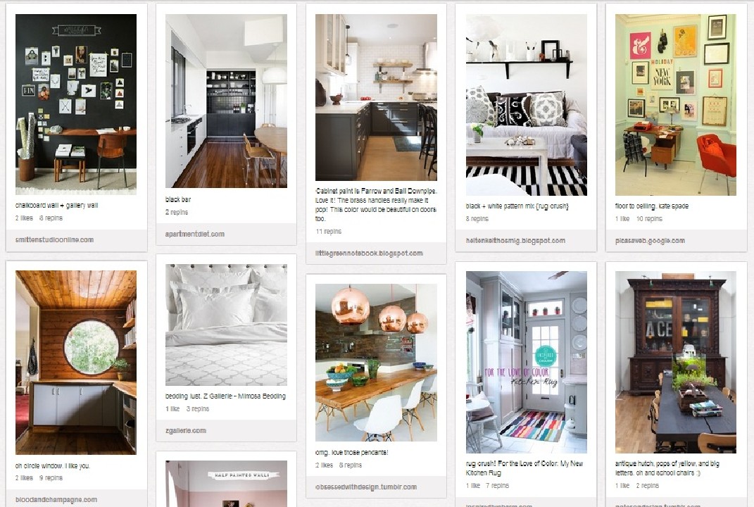754x507 pixels.
Task: Visit apartmentdiet.com source link
Action: [x=195, y=234]
